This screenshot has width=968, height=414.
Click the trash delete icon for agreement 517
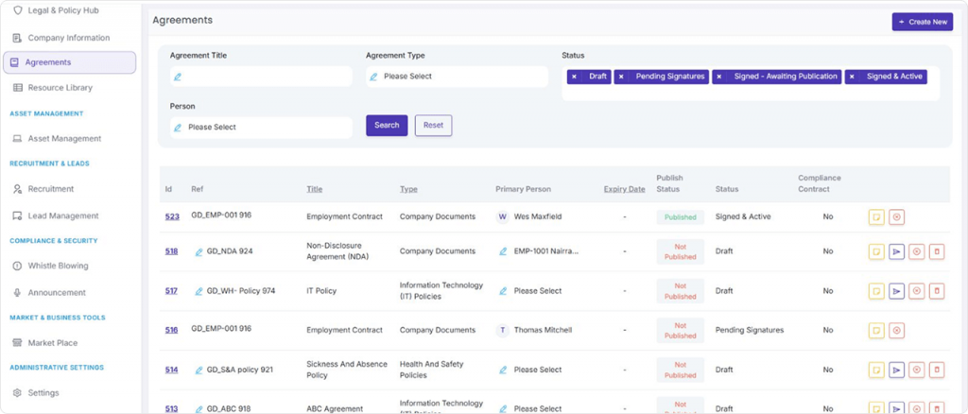pos(936,291)
